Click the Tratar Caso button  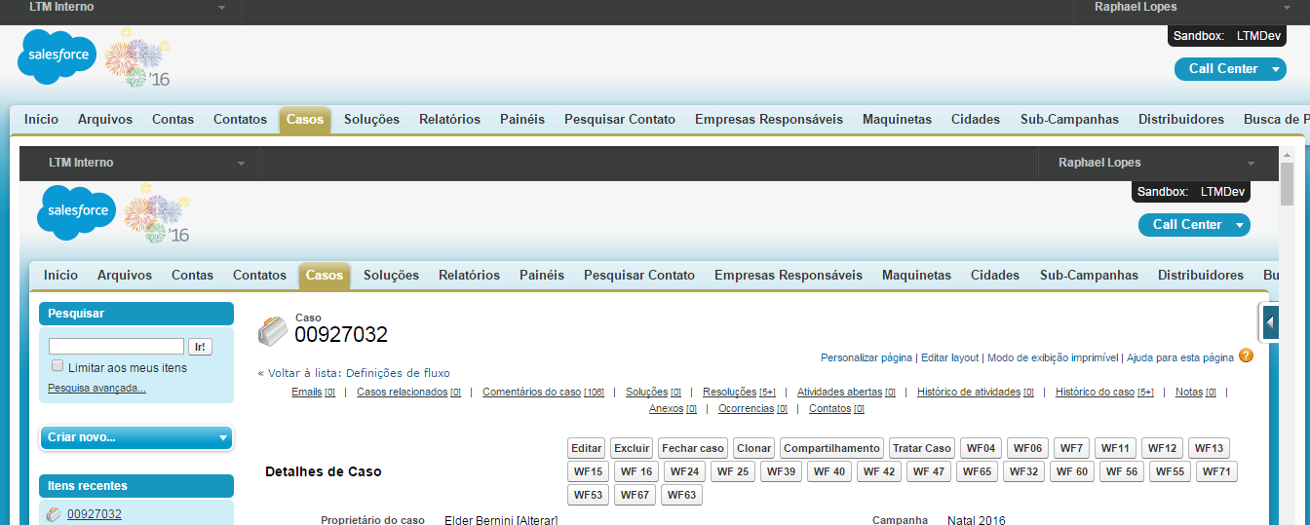coord(922,448)
